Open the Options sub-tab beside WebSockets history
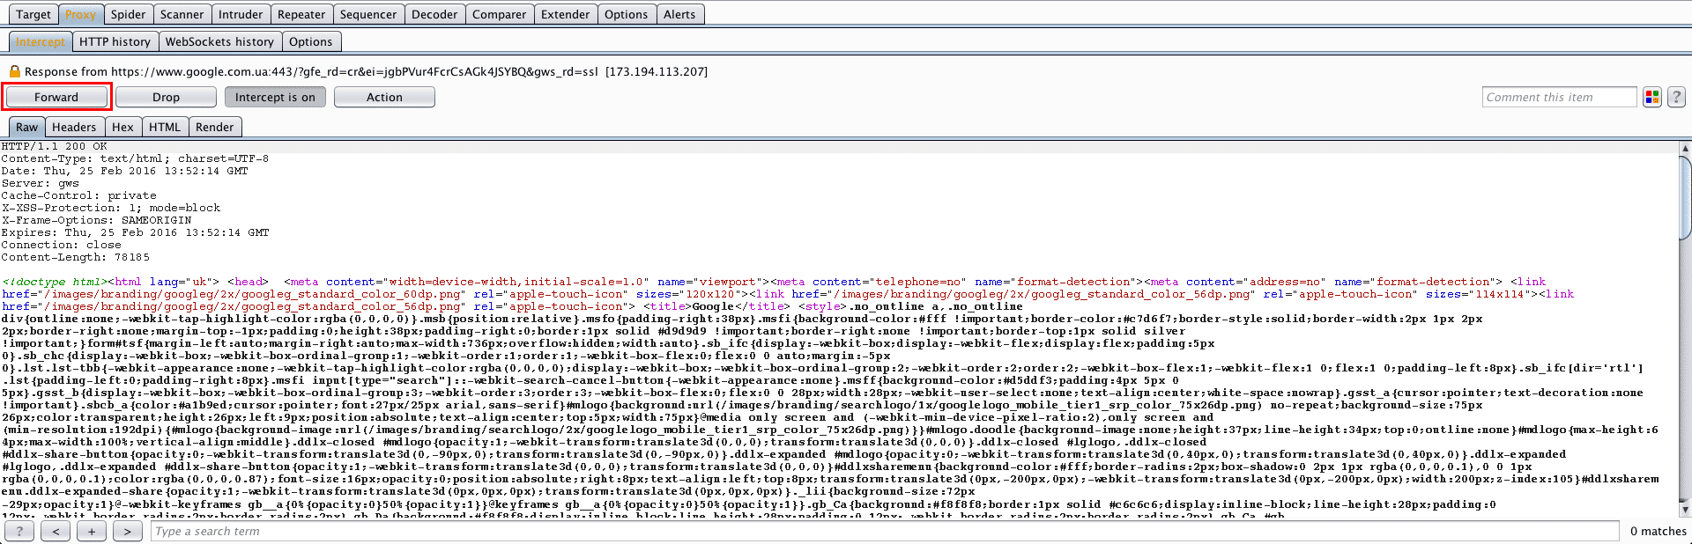The height and width of the screenshot is (544, 1692). (x=311, y=41)
